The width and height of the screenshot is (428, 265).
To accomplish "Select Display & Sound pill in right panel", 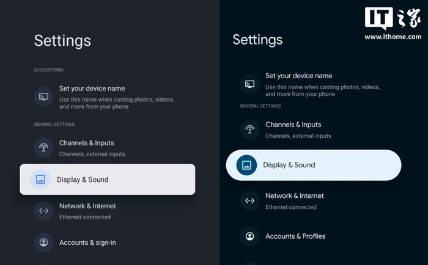I will 289,165.
